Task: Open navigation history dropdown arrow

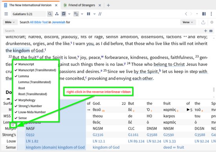Action: tap(197, 14)
